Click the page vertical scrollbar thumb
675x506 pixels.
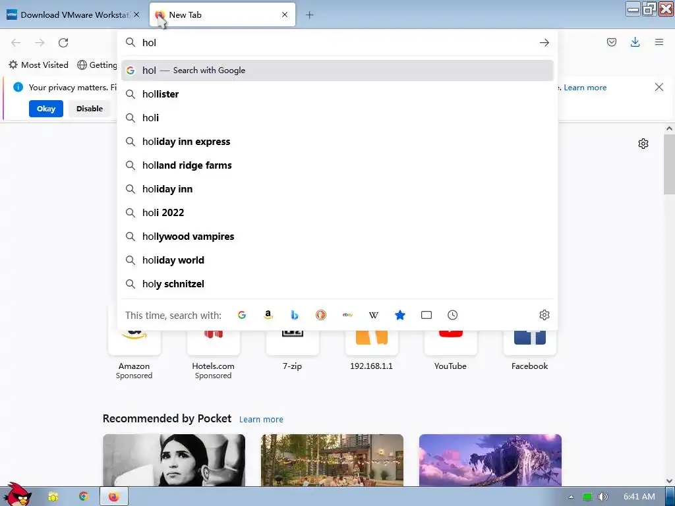(x=669, y=164)
